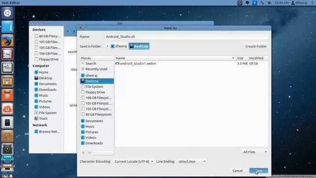Viewport: 316px width, 178px height.
Task: Select Search in the Places list
Action: point(97,63)
